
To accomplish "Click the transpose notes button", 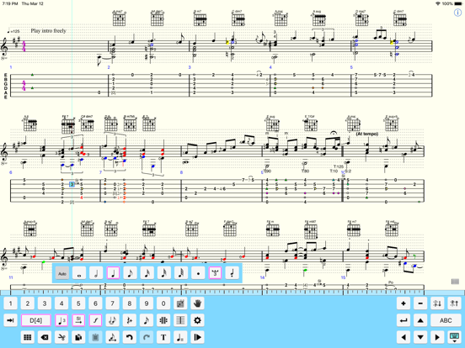I will (x=112, y=337).
